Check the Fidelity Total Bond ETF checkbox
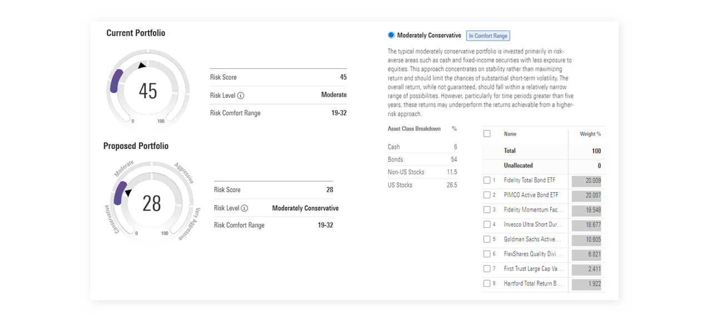This screenshot has height=324, width=706. 487,180
